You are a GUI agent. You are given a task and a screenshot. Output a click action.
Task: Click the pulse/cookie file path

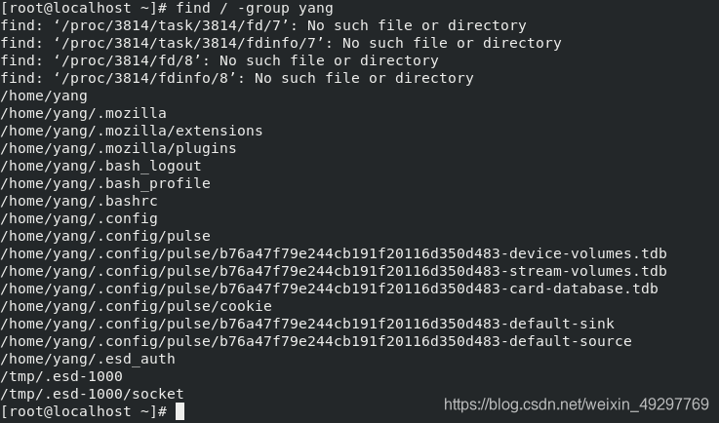(x=137, y=306)
